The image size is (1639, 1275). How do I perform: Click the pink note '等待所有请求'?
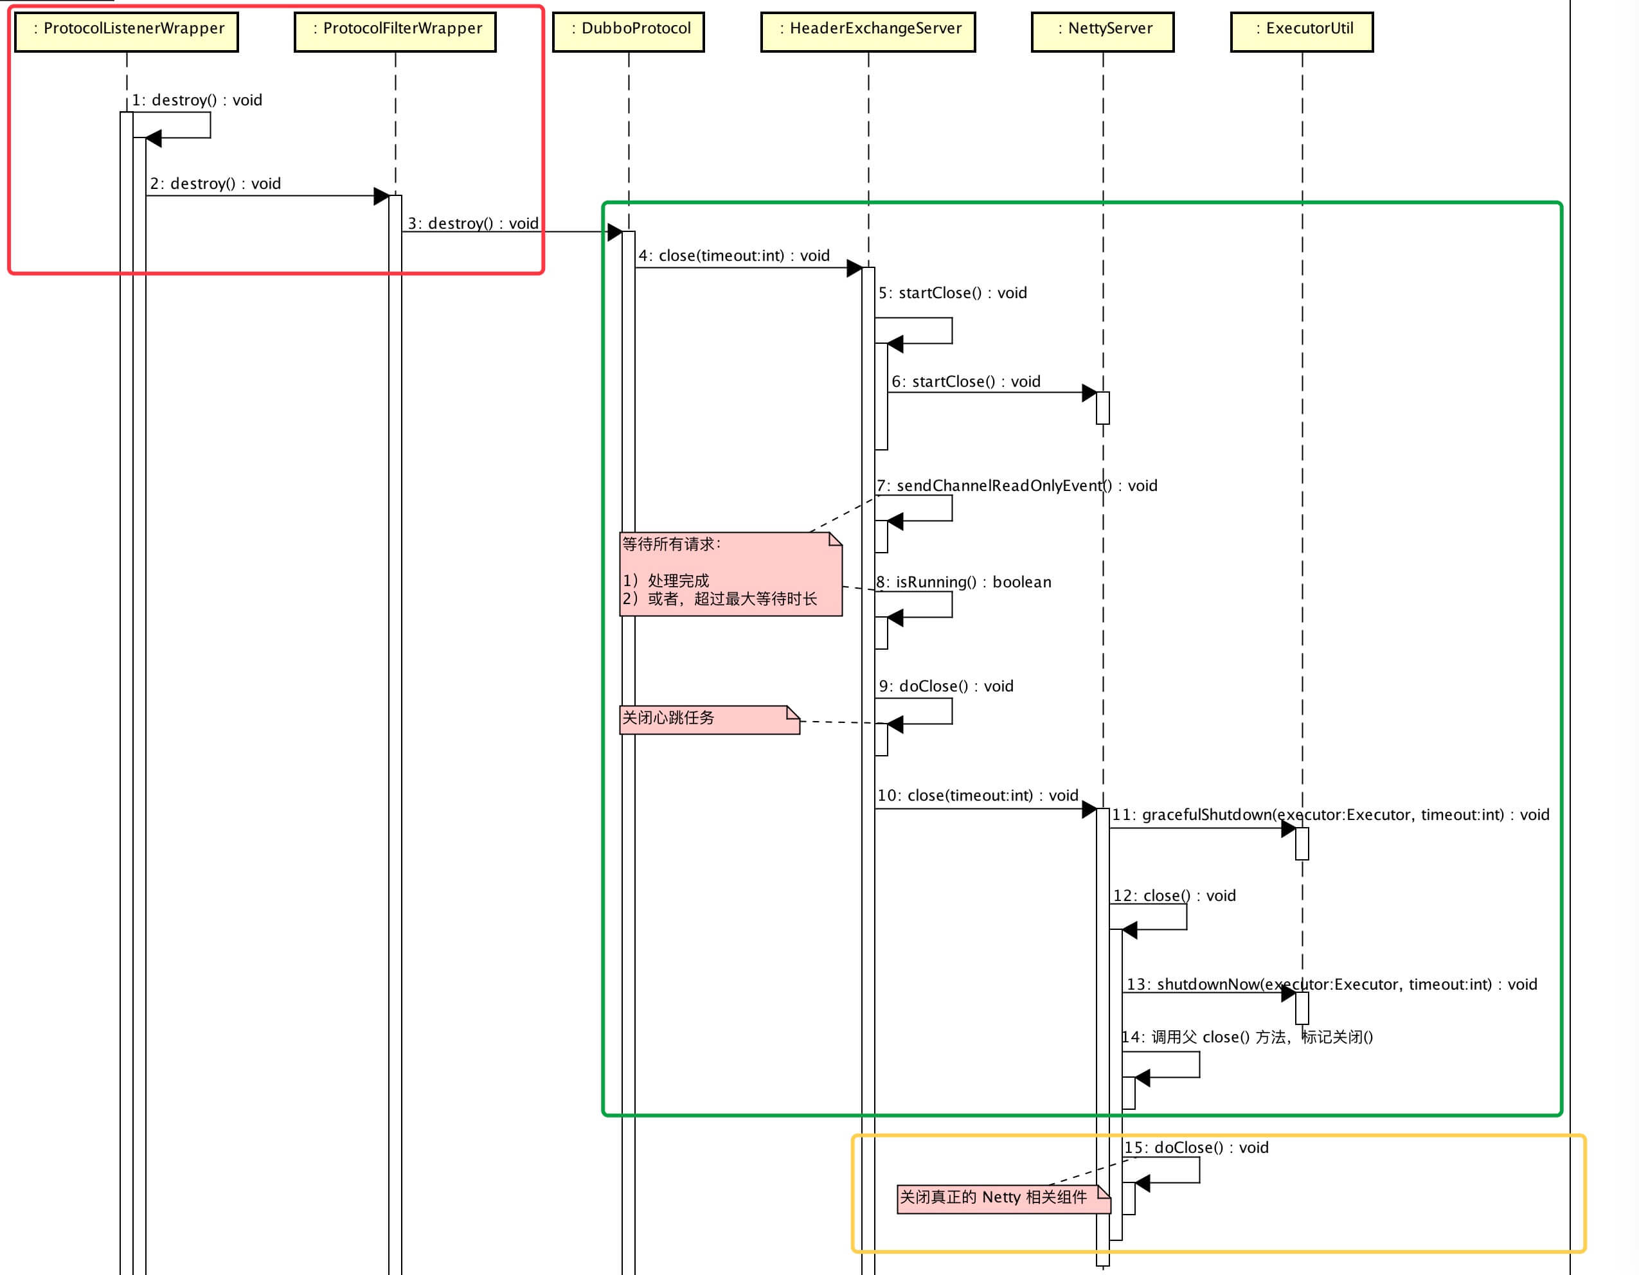point(730,574)
